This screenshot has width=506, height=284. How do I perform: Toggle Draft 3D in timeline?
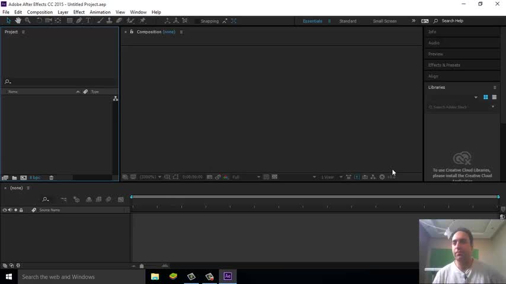[x=76, y=200]
